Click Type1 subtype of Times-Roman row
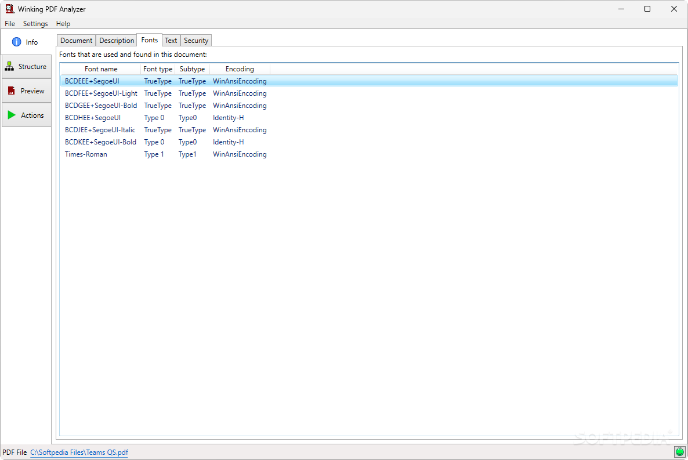The height and width of the screenshot is (460, 688). pyautogui.click(x=187, y=154)
